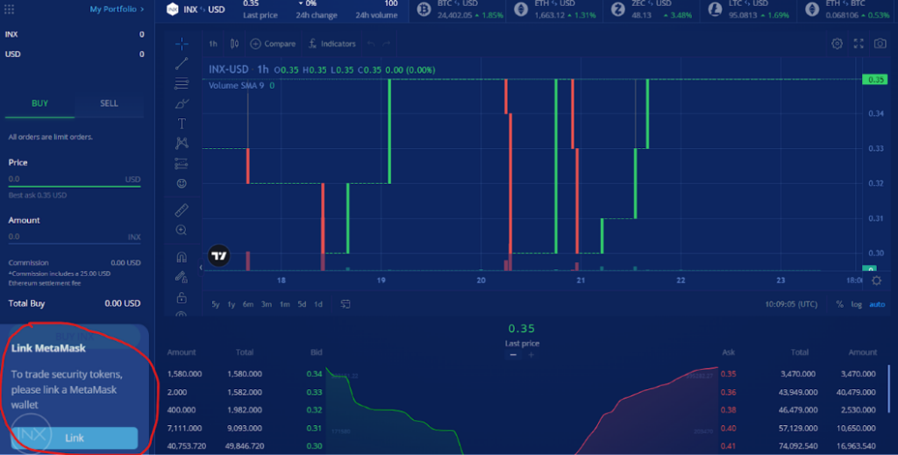Toggle percent scale mode
Viewport: 898px width, 455px height.
839,304
